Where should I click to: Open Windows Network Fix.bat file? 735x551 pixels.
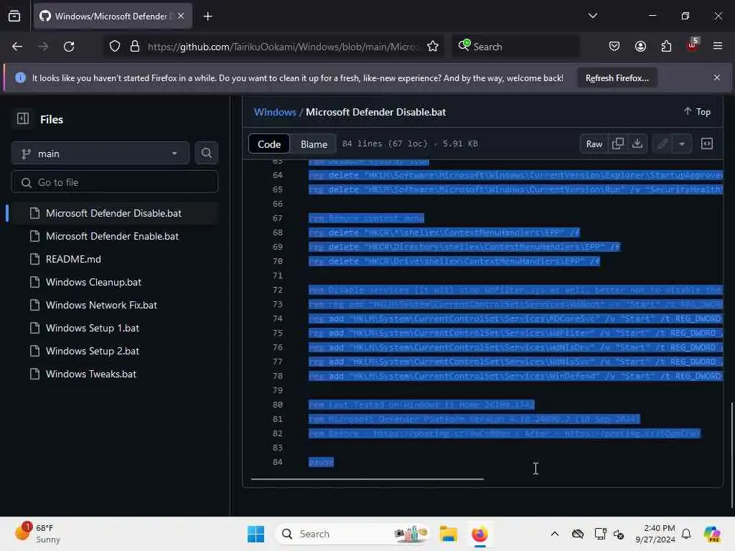point(101,305)
